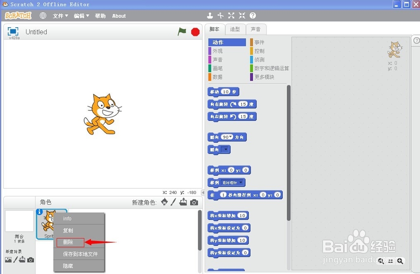Choose new sprite from library icon
The image size is (420, 274).
[x=165, y=202]
